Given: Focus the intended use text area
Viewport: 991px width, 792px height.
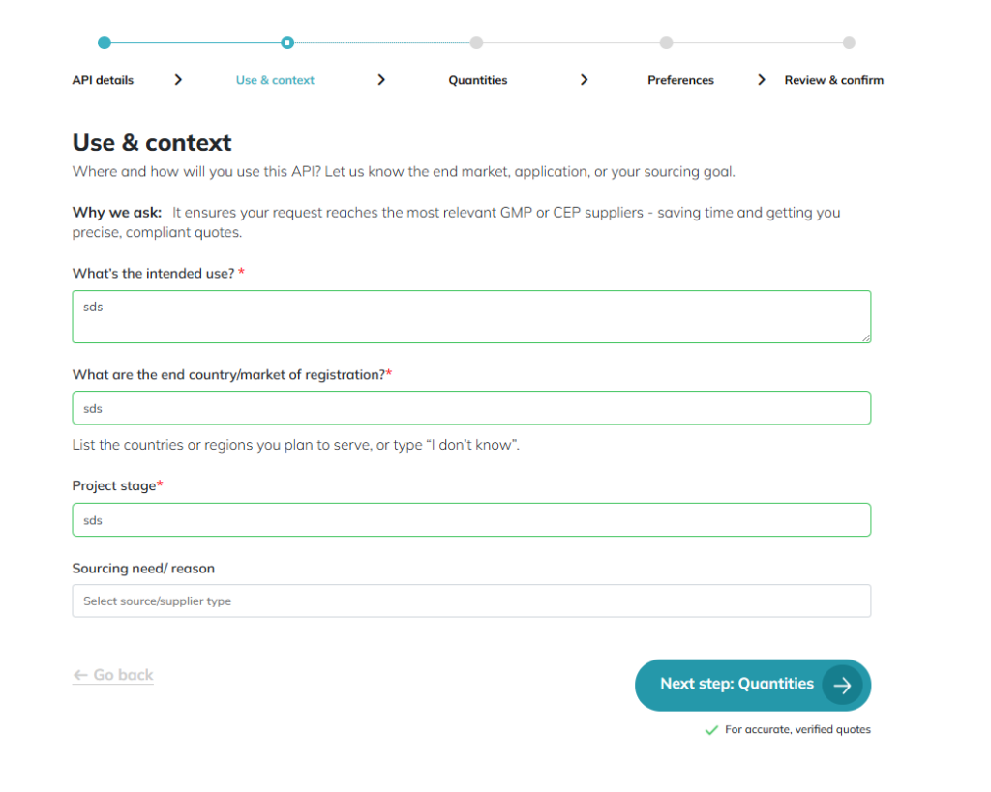Looking at the screenshot, I should click(471, 316).
